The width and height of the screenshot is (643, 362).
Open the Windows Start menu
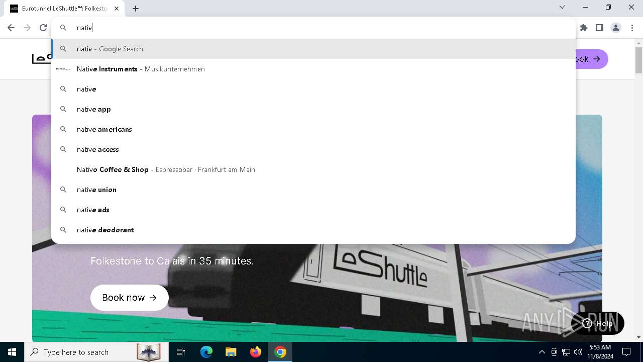12,352
